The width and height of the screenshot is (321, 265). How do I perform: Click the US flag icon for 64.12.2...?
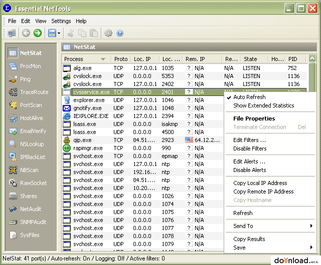(189, 140)
